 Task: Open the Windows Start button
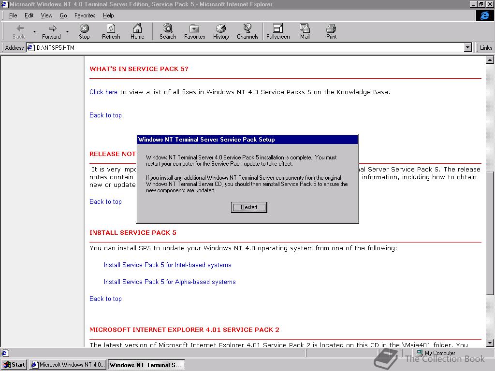[x=14, y=365]
